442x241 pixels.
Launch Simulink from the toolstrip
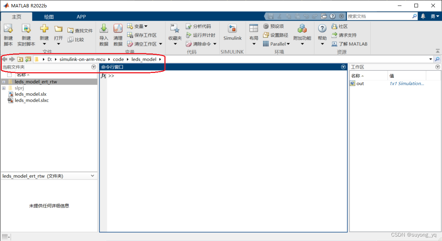click(232, 33)
